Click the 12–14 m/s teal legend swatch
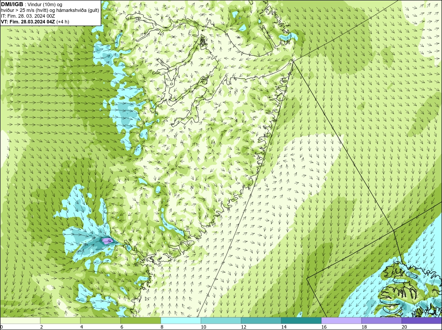The height and width of the screenshot is (330, 442). (x=261, y=320)
